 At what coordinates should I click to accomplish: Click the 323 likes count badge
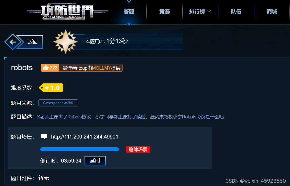tap(50, 68)
